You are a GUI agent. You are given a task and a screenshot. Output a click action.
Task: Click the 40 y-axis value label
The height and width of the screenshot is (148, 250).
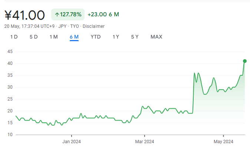(10, 63)
